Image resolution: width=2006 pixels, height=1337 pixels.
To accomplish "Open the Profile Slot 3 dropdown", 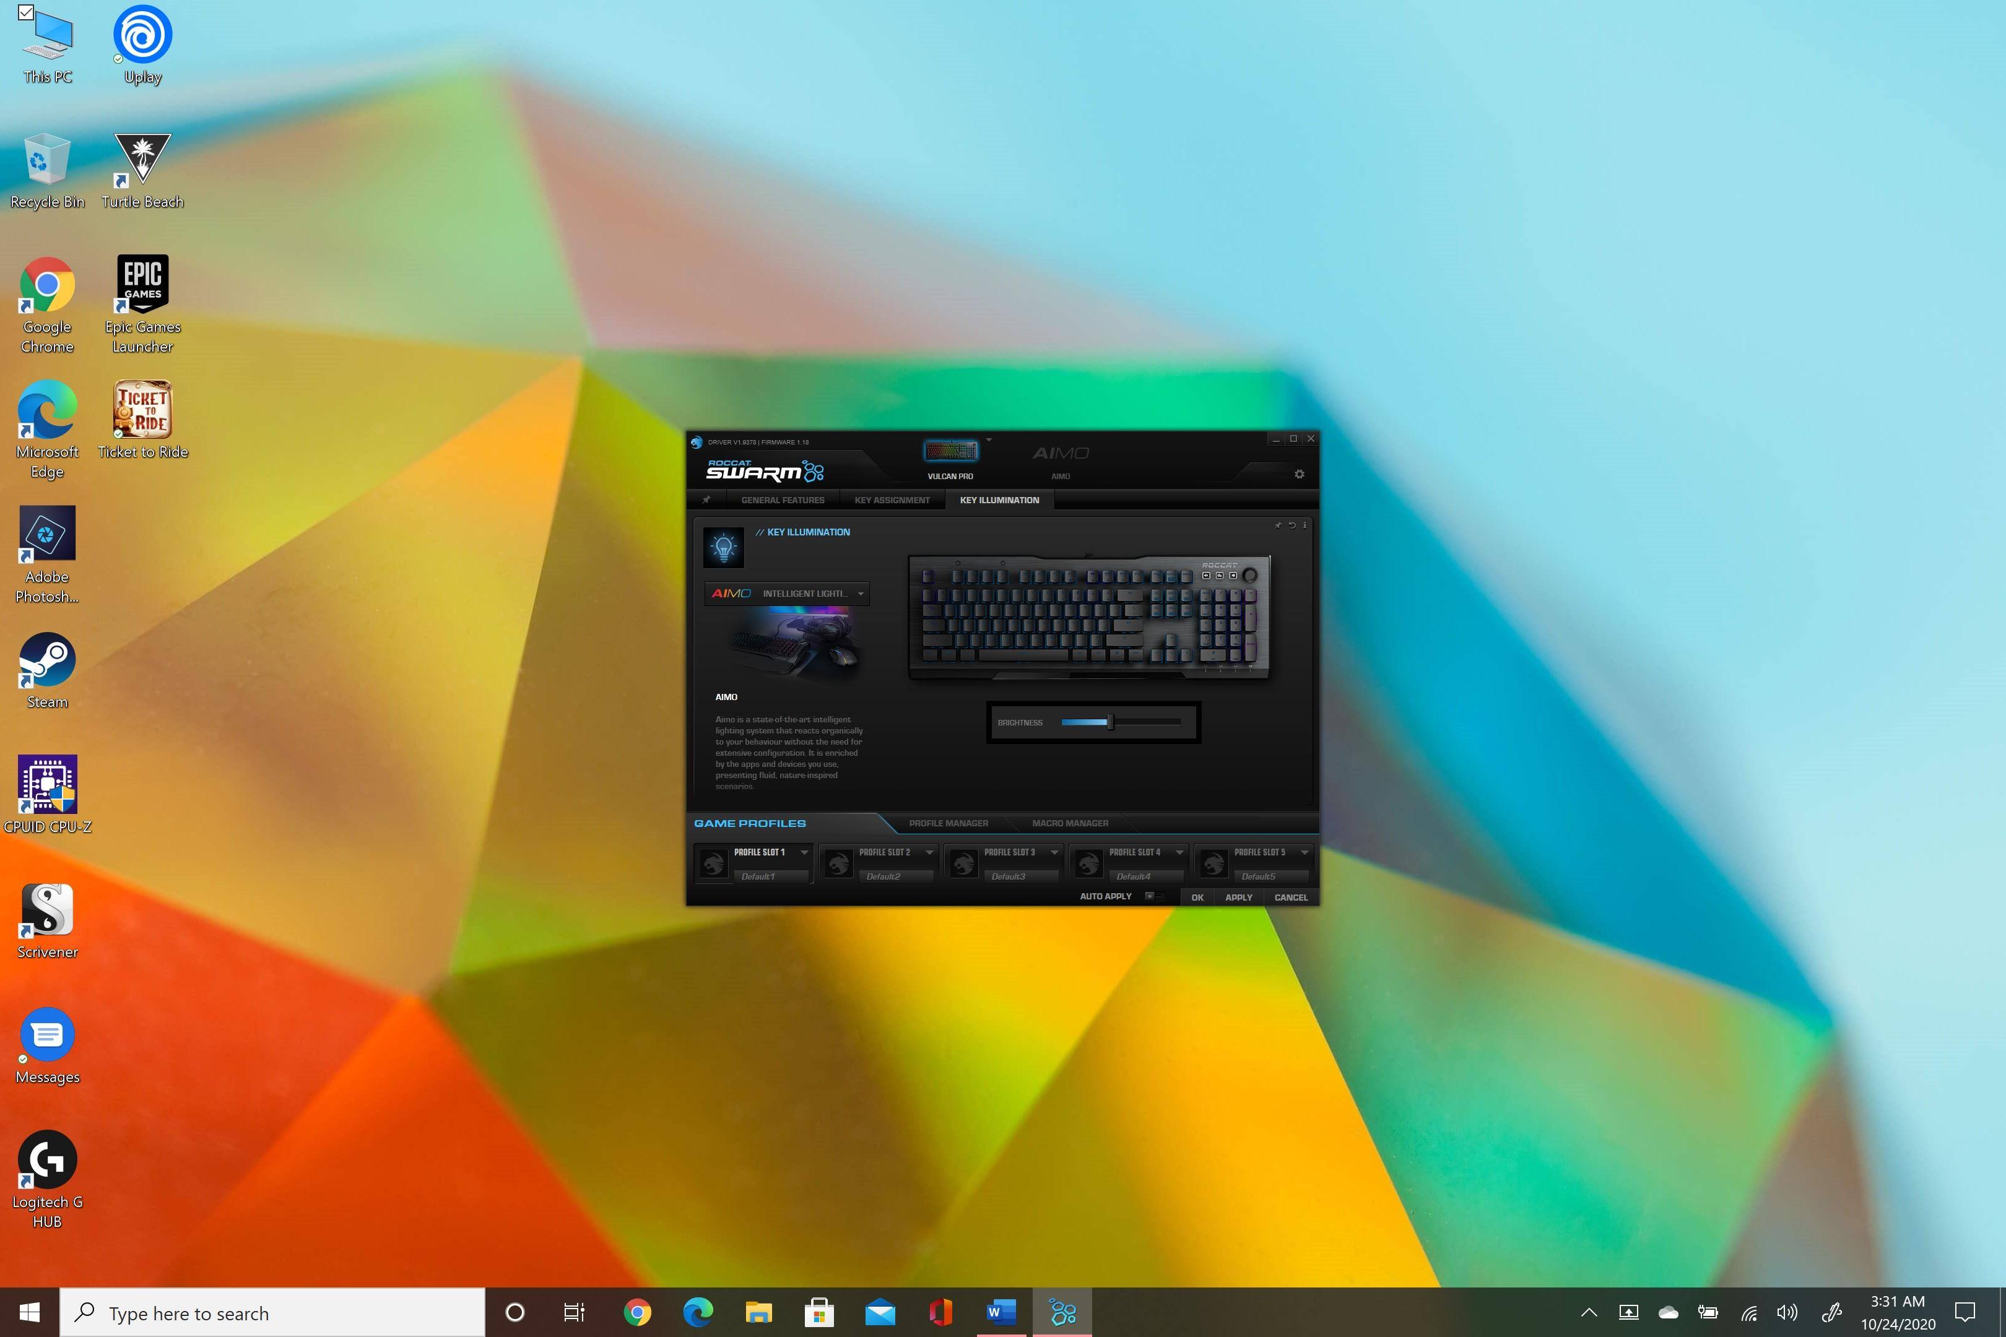I will click(x=1055, y=852).
